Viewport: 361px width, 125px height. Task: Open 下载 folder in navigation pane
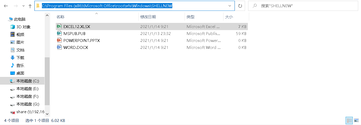pos(20,58)
